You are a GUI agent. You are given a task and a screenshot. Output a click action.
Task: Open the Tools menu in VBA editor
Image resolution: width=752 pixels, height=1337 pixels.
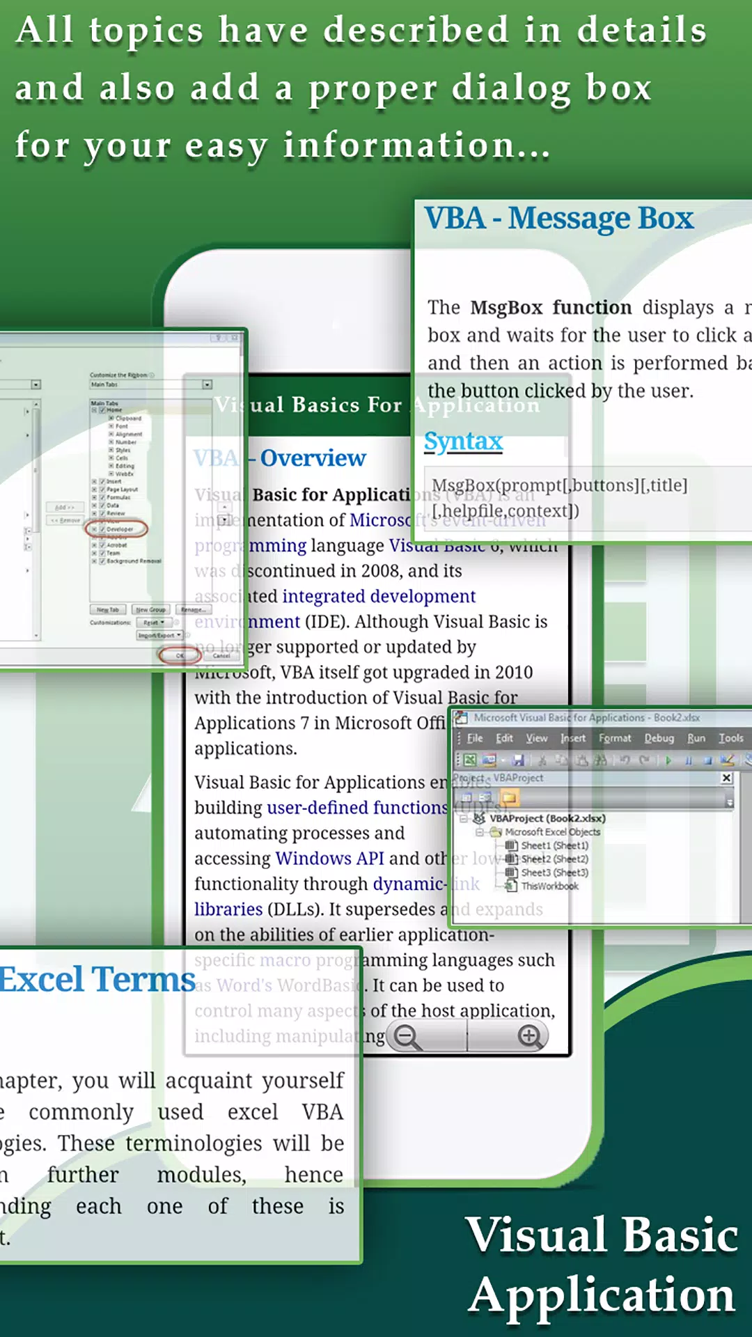(x=731, y=738)
